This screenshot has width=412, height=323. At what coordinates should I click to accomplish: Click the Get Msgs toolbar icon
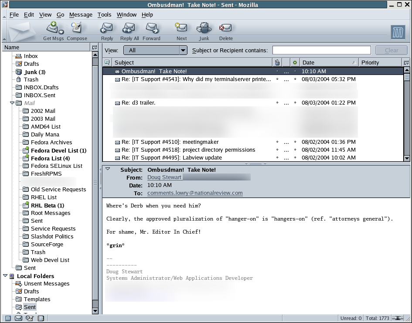tap(53, 30)
